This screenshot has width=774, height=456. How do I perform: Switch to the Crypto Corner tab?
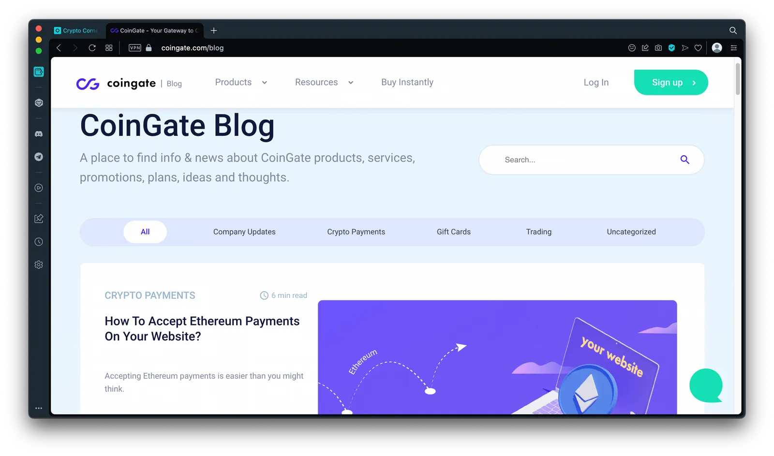pyautogui.click(x=76, y=30)
